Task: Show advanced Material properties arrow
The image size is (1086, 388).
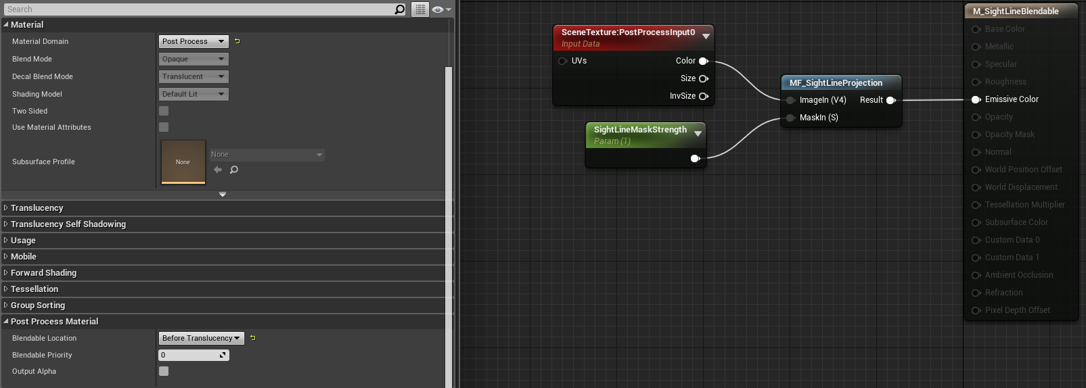Action: click(223, 195)
